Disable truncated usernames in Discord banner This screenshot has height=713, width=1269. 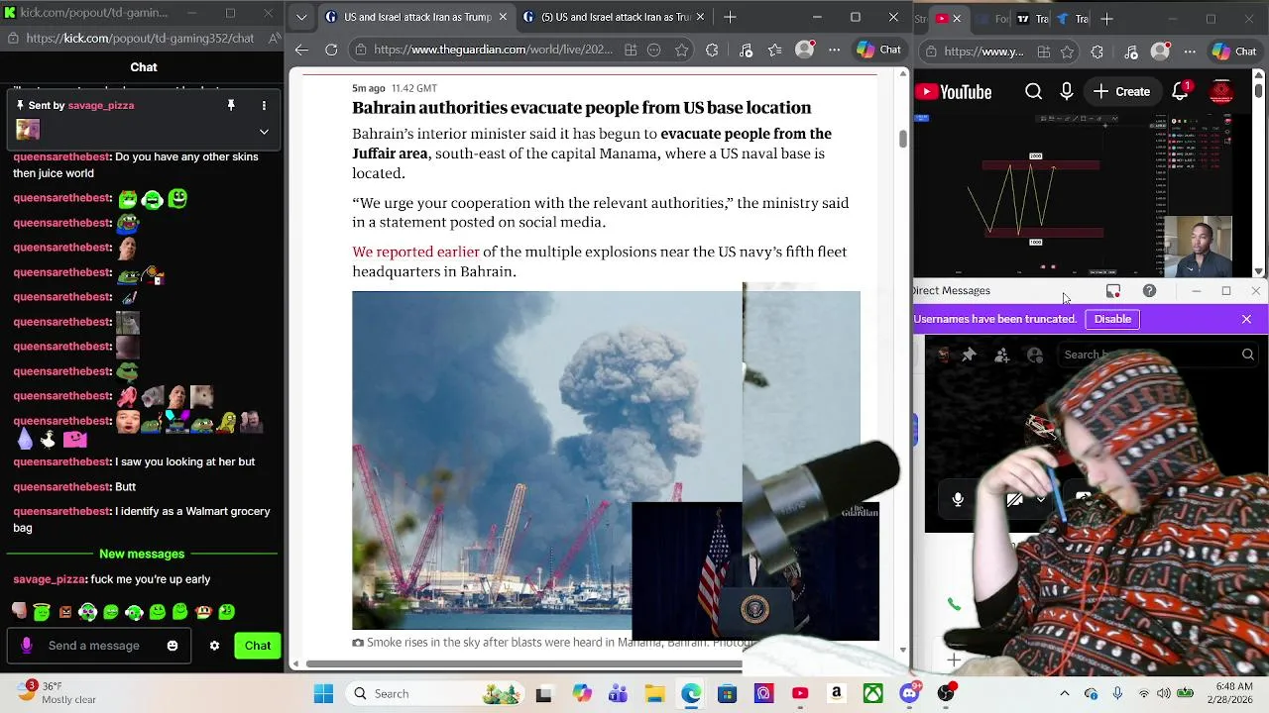click(1112, 319)
